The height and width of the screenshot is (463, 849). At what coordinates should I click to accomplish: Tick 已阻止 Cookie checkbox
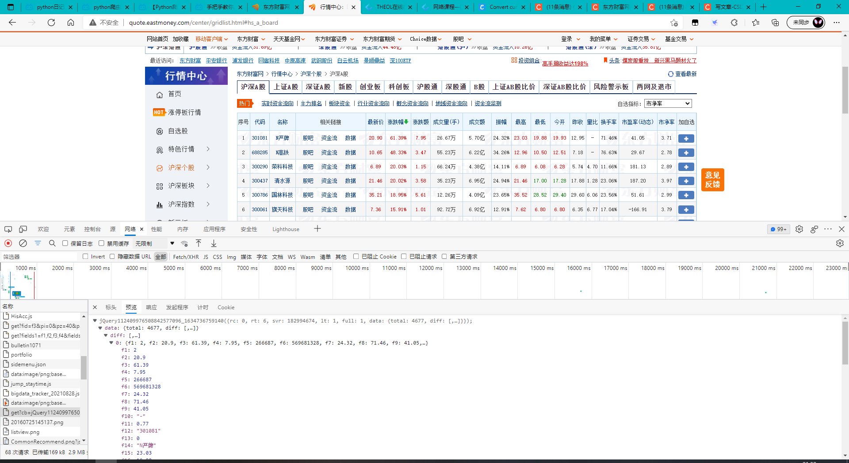pyautogui.click(x=356, y=257)
